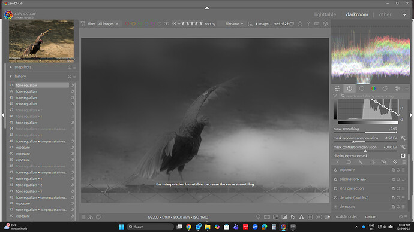
Task: Open global preferences gear icon
Action: tap(325, 24)
